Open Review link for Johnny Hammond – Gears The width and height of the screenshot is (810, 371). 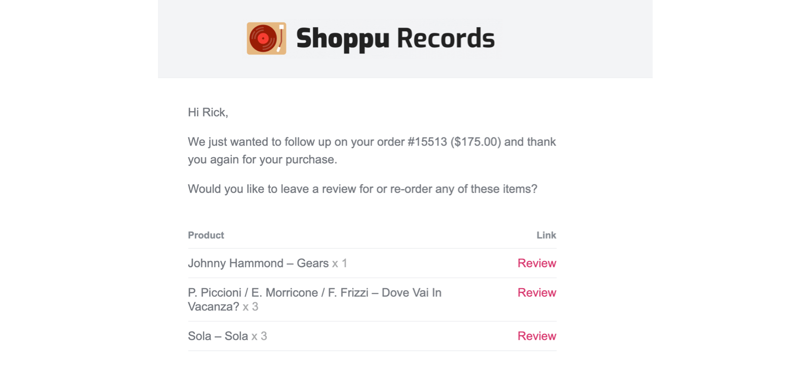[x=537, y=263]
